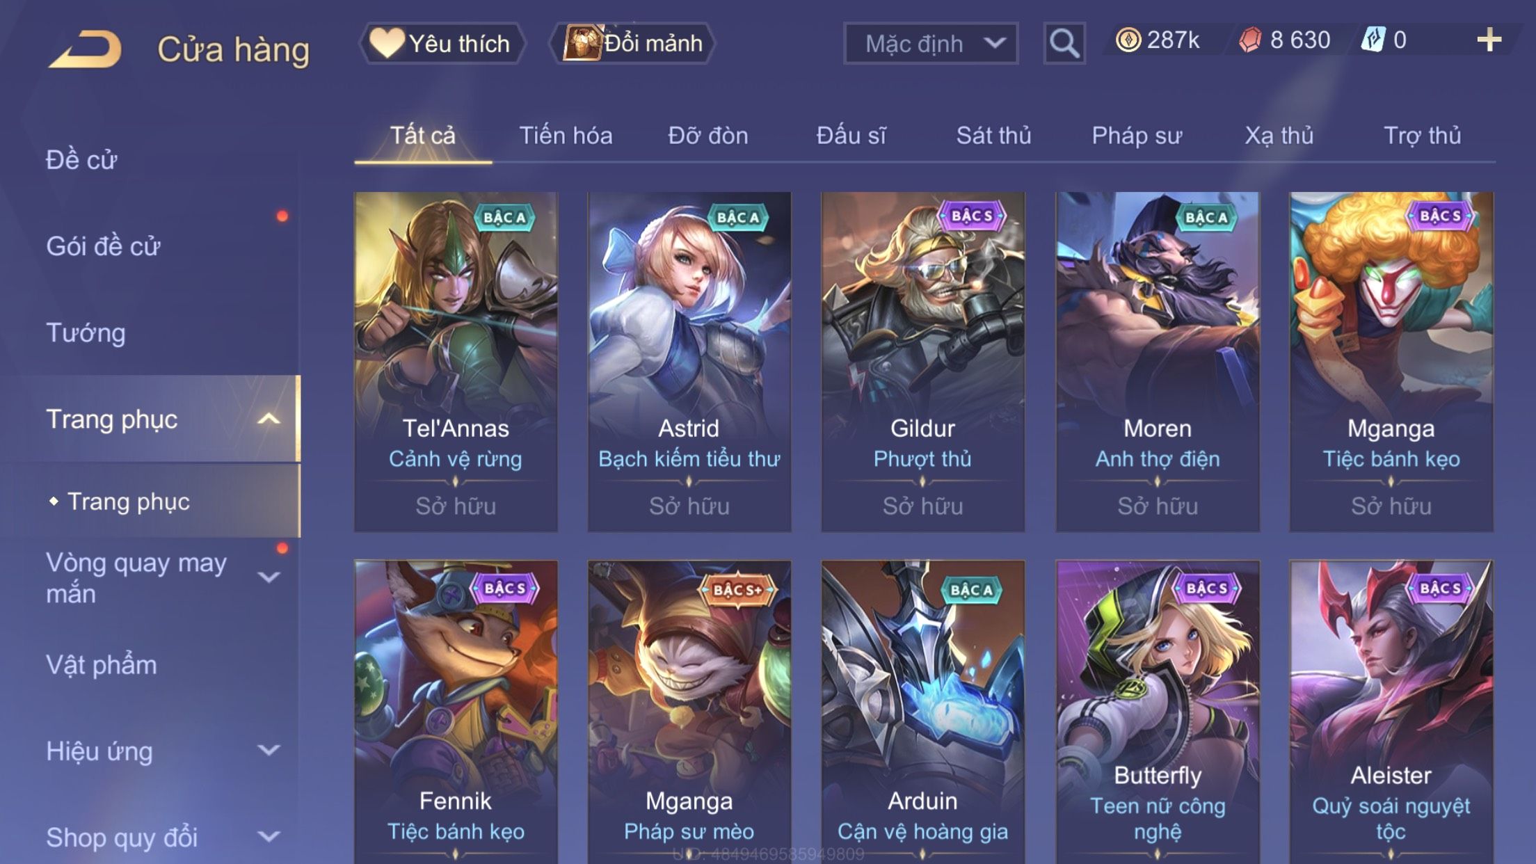Open the Gildur Phượt thủ skin card
The height and width of the screenshot is (864, 1536).
[922, 362]
